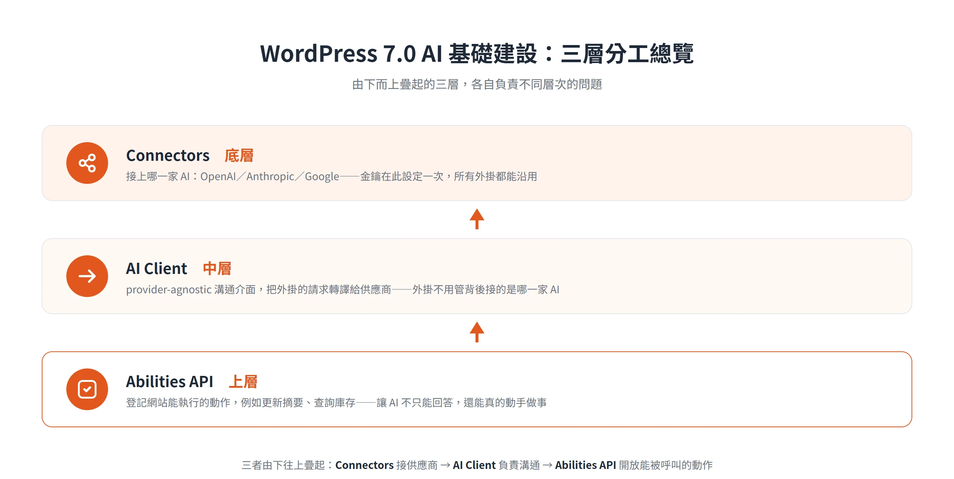Click the subtitle '由下而上疊起的三層，各自負責不同層次的問題'

(477, 84)
